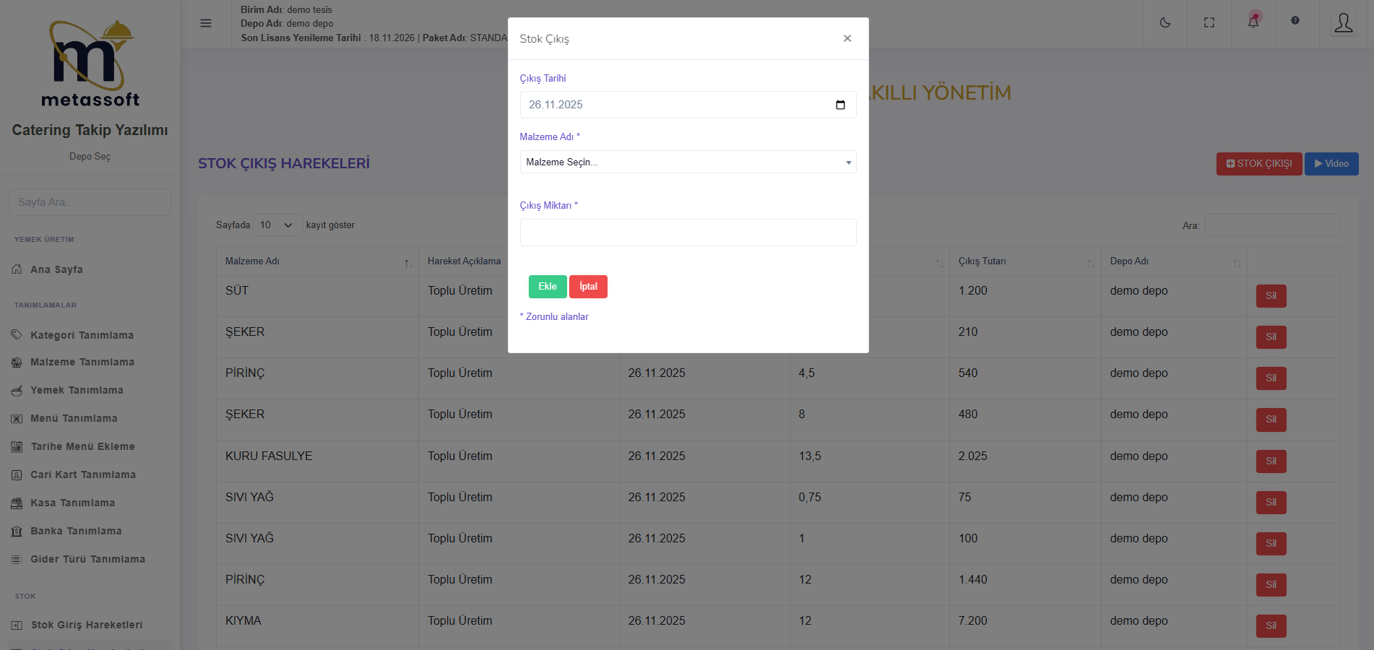Go to Malzeme Tanımlama menu item

[x=82, y=363]
